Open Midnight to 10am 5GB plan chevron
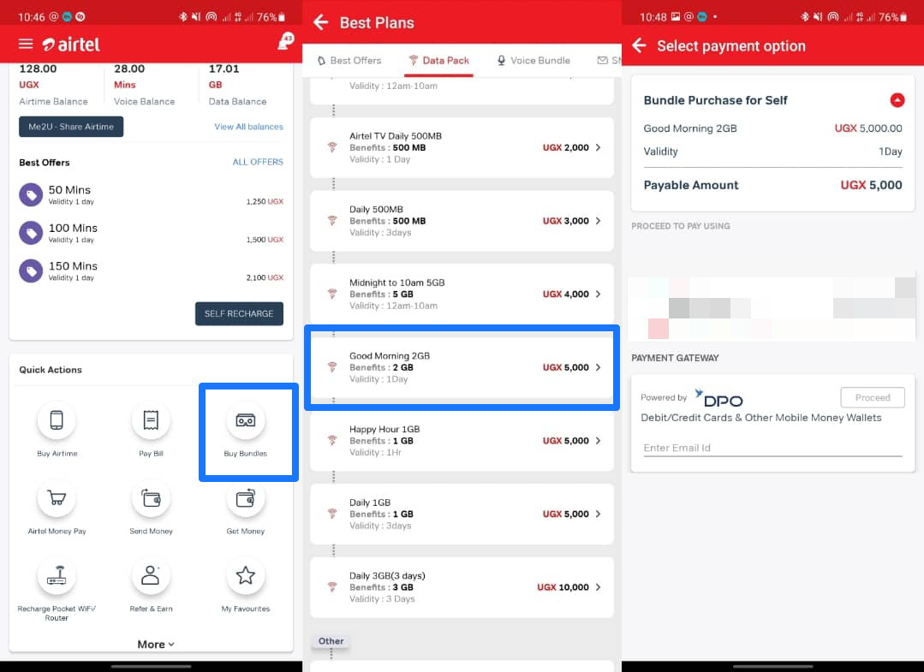The width and height of the screenshot is (924, 672). [598, 294]
